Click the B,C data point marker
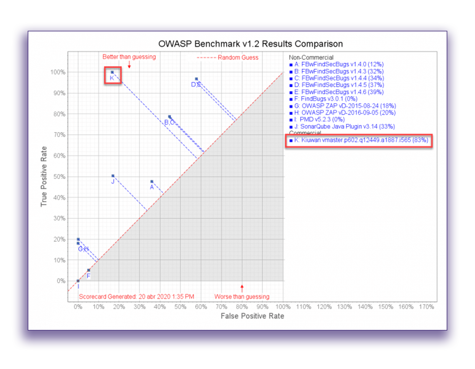 (170, 117)
